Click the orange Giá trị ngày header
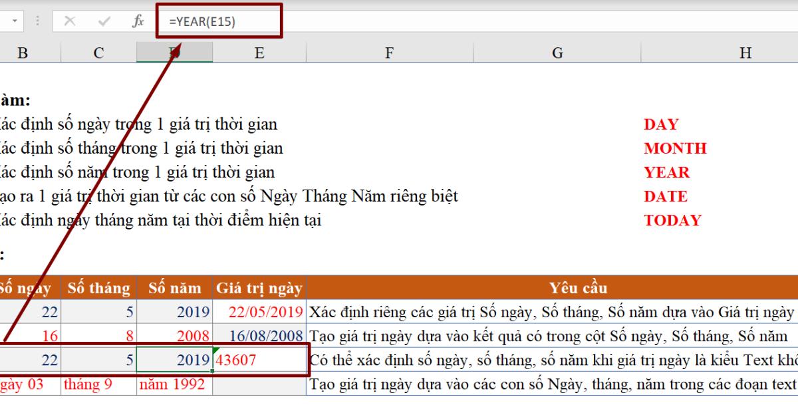798x419 pixels. 258,288
